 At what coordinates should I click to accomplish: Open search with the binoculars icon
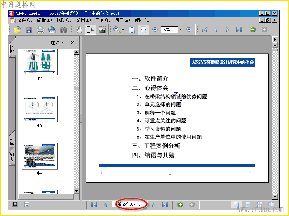[64, 30]
